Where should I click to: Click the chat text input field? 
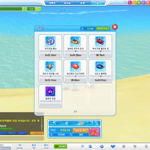tap(22, 138)
